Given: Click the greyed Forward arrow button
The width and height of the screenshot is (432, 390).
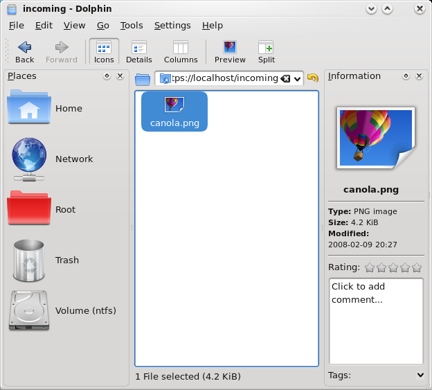Looking at the screenshot, I should tap(62, 52).
